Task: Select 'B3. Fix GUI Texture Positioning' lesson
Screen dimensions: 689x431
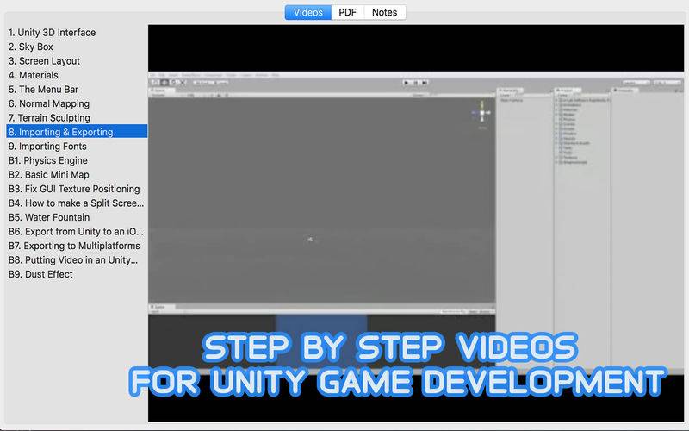Action: click(x=74, y=189)
